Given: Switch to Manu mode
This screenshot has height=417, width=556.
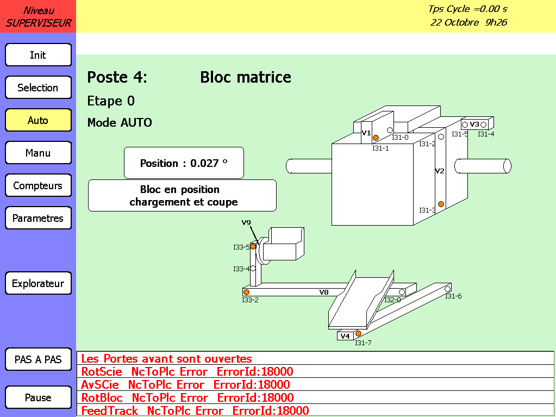Looking at the screenshot, I should 38,153.
